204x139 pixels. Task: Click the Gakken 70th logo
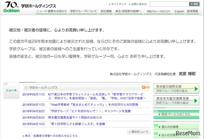click(x=11, y=7)
